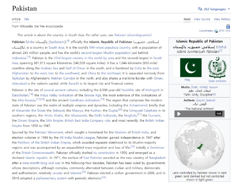
Task: Expand the 262 languages dropdown
Action: coord(214,9)
